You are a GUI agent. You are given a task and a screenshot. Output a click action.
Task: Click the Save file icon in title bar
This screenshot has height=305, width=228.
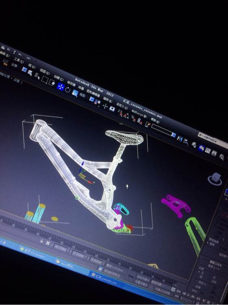coord(15,52)
